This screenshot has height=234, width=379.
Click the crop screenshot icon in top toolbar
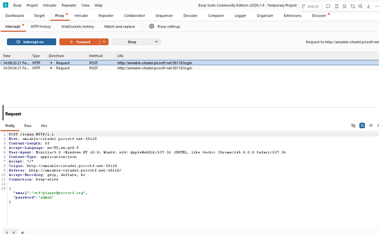pos(352,6)
